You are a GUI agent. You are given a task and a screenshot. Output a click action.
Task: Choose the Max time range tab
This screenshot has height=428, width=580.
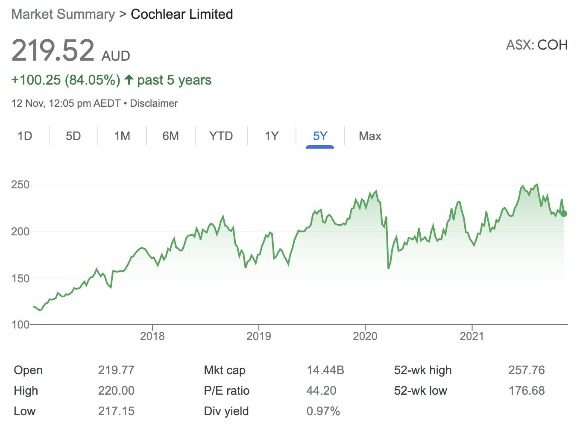370,136
